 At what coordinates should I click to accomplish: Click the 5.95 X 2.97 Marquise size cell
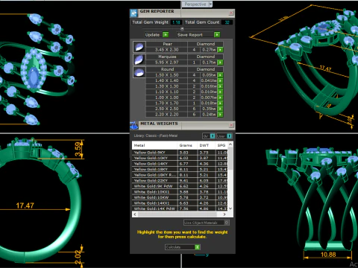(166, 63)
